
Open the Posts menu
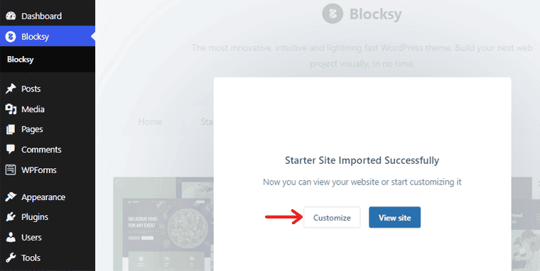[x=31, y=89]
